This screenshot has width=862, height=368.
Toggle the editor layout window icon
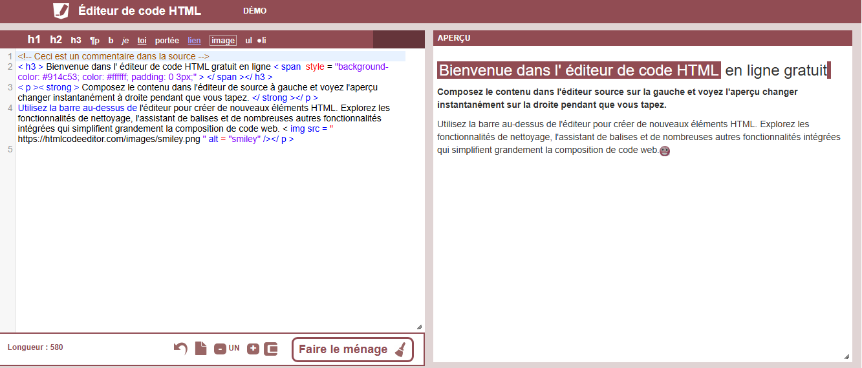tap(272, 349)
